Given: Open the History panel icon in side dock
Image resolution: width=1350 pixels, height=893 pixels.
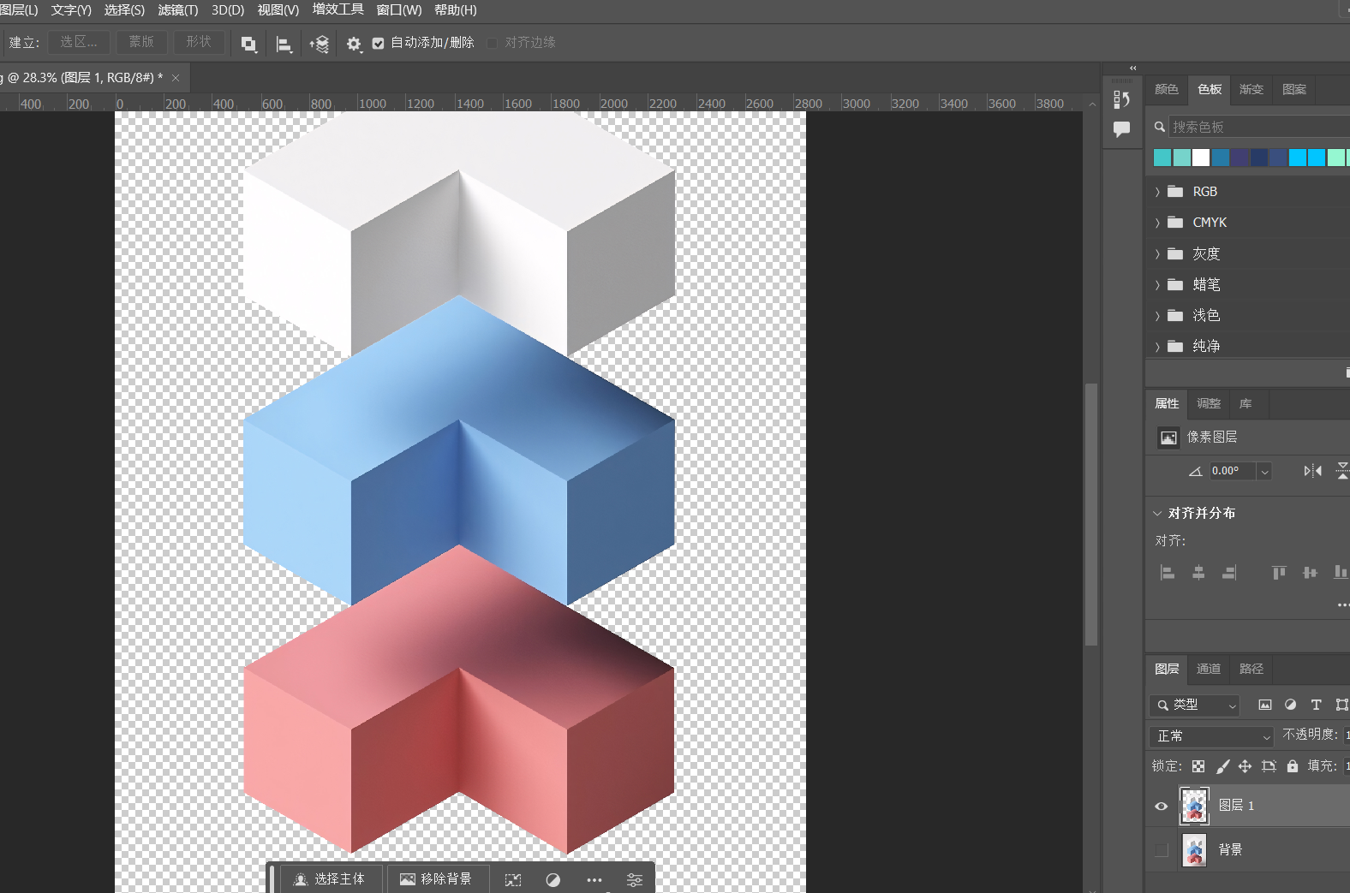Looking at the screenshot, I should 1121,99.
